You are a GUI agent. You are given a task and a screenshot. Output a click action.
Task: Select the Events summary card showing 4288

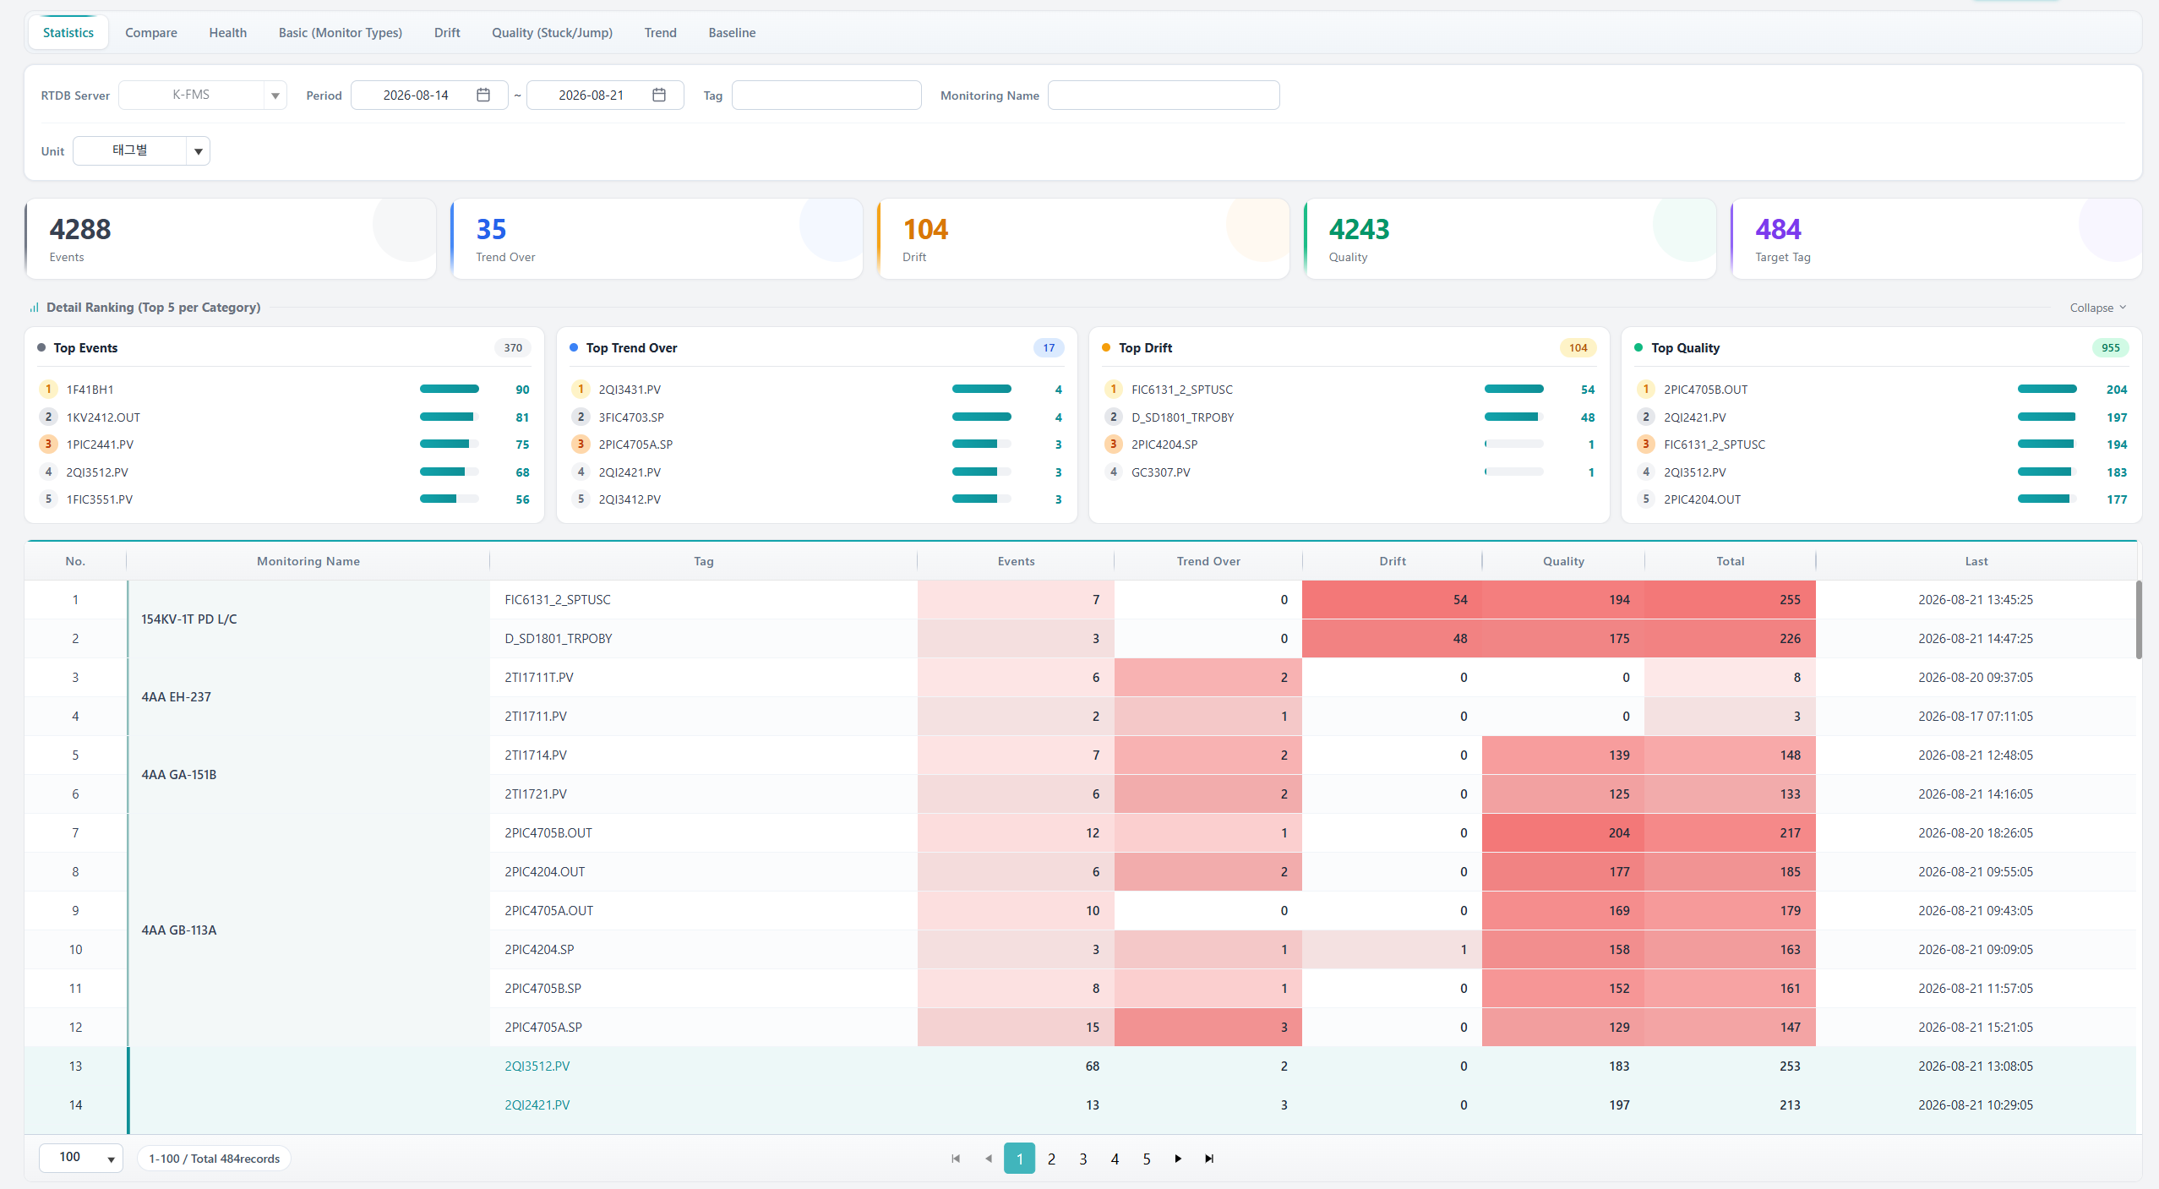(x=231, y=239)
